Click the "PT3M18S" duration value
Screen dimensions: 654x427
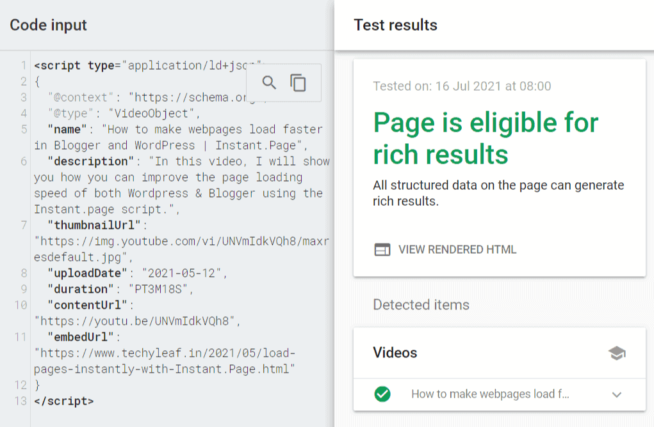[x=158, y=289]
